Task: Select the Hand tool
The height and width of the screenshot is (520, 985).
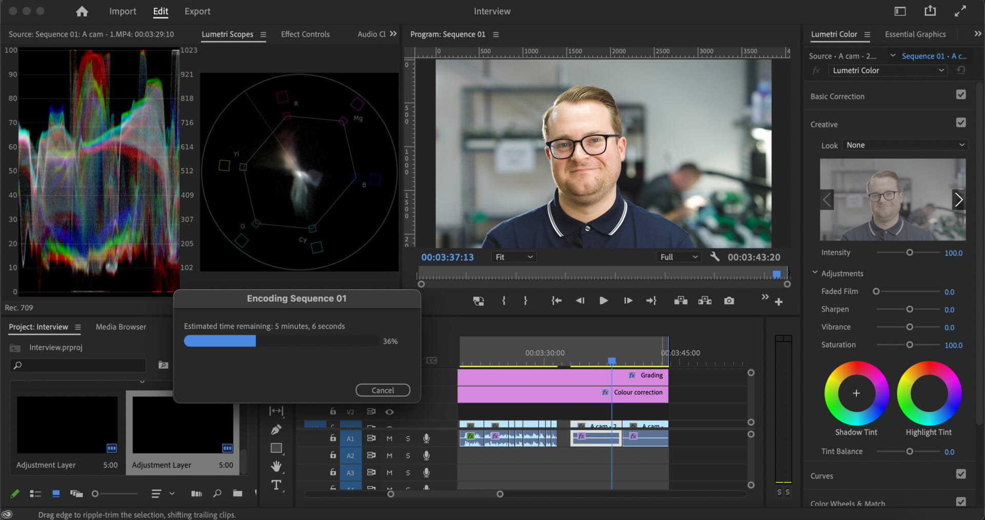Action: [276, 466]
